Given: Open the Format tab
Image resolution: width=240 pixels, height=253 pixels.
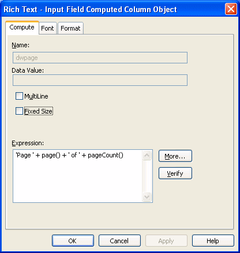Looking at the screenshot, I should pyautogui.click(x=70, y=28).
